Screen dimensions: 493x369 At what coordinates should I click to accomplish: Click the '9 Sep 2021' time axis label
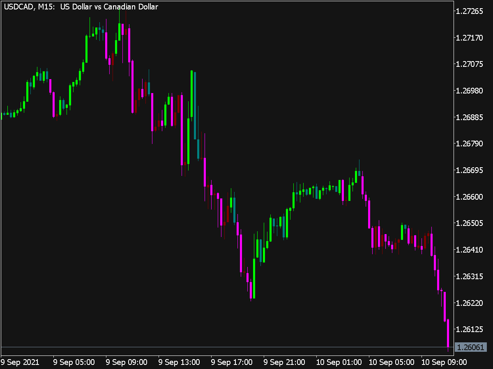coord(20,362)
